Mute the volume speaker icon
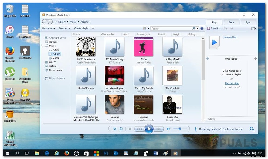Viewport: 268px width, 159px height. (168, 129)
